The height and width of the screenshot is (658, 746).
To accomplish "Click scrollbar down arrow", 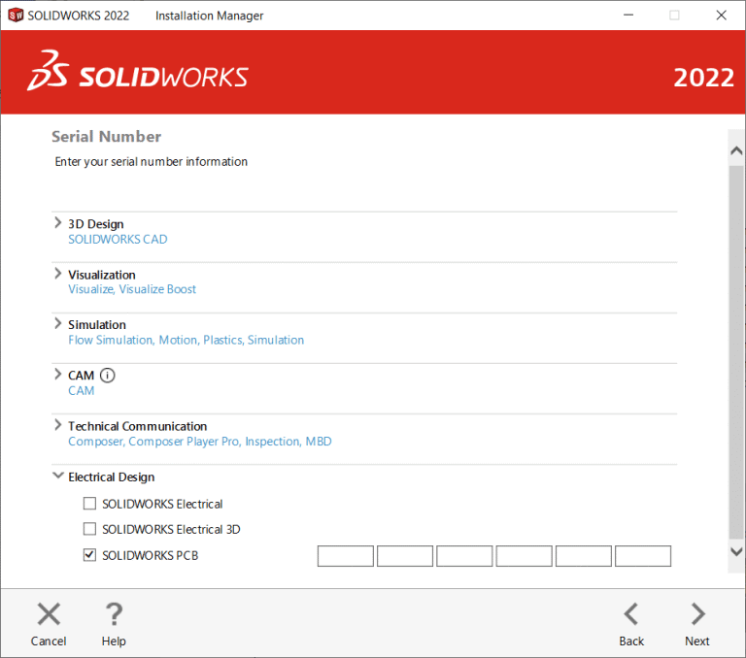I will [x=736, y=551].
